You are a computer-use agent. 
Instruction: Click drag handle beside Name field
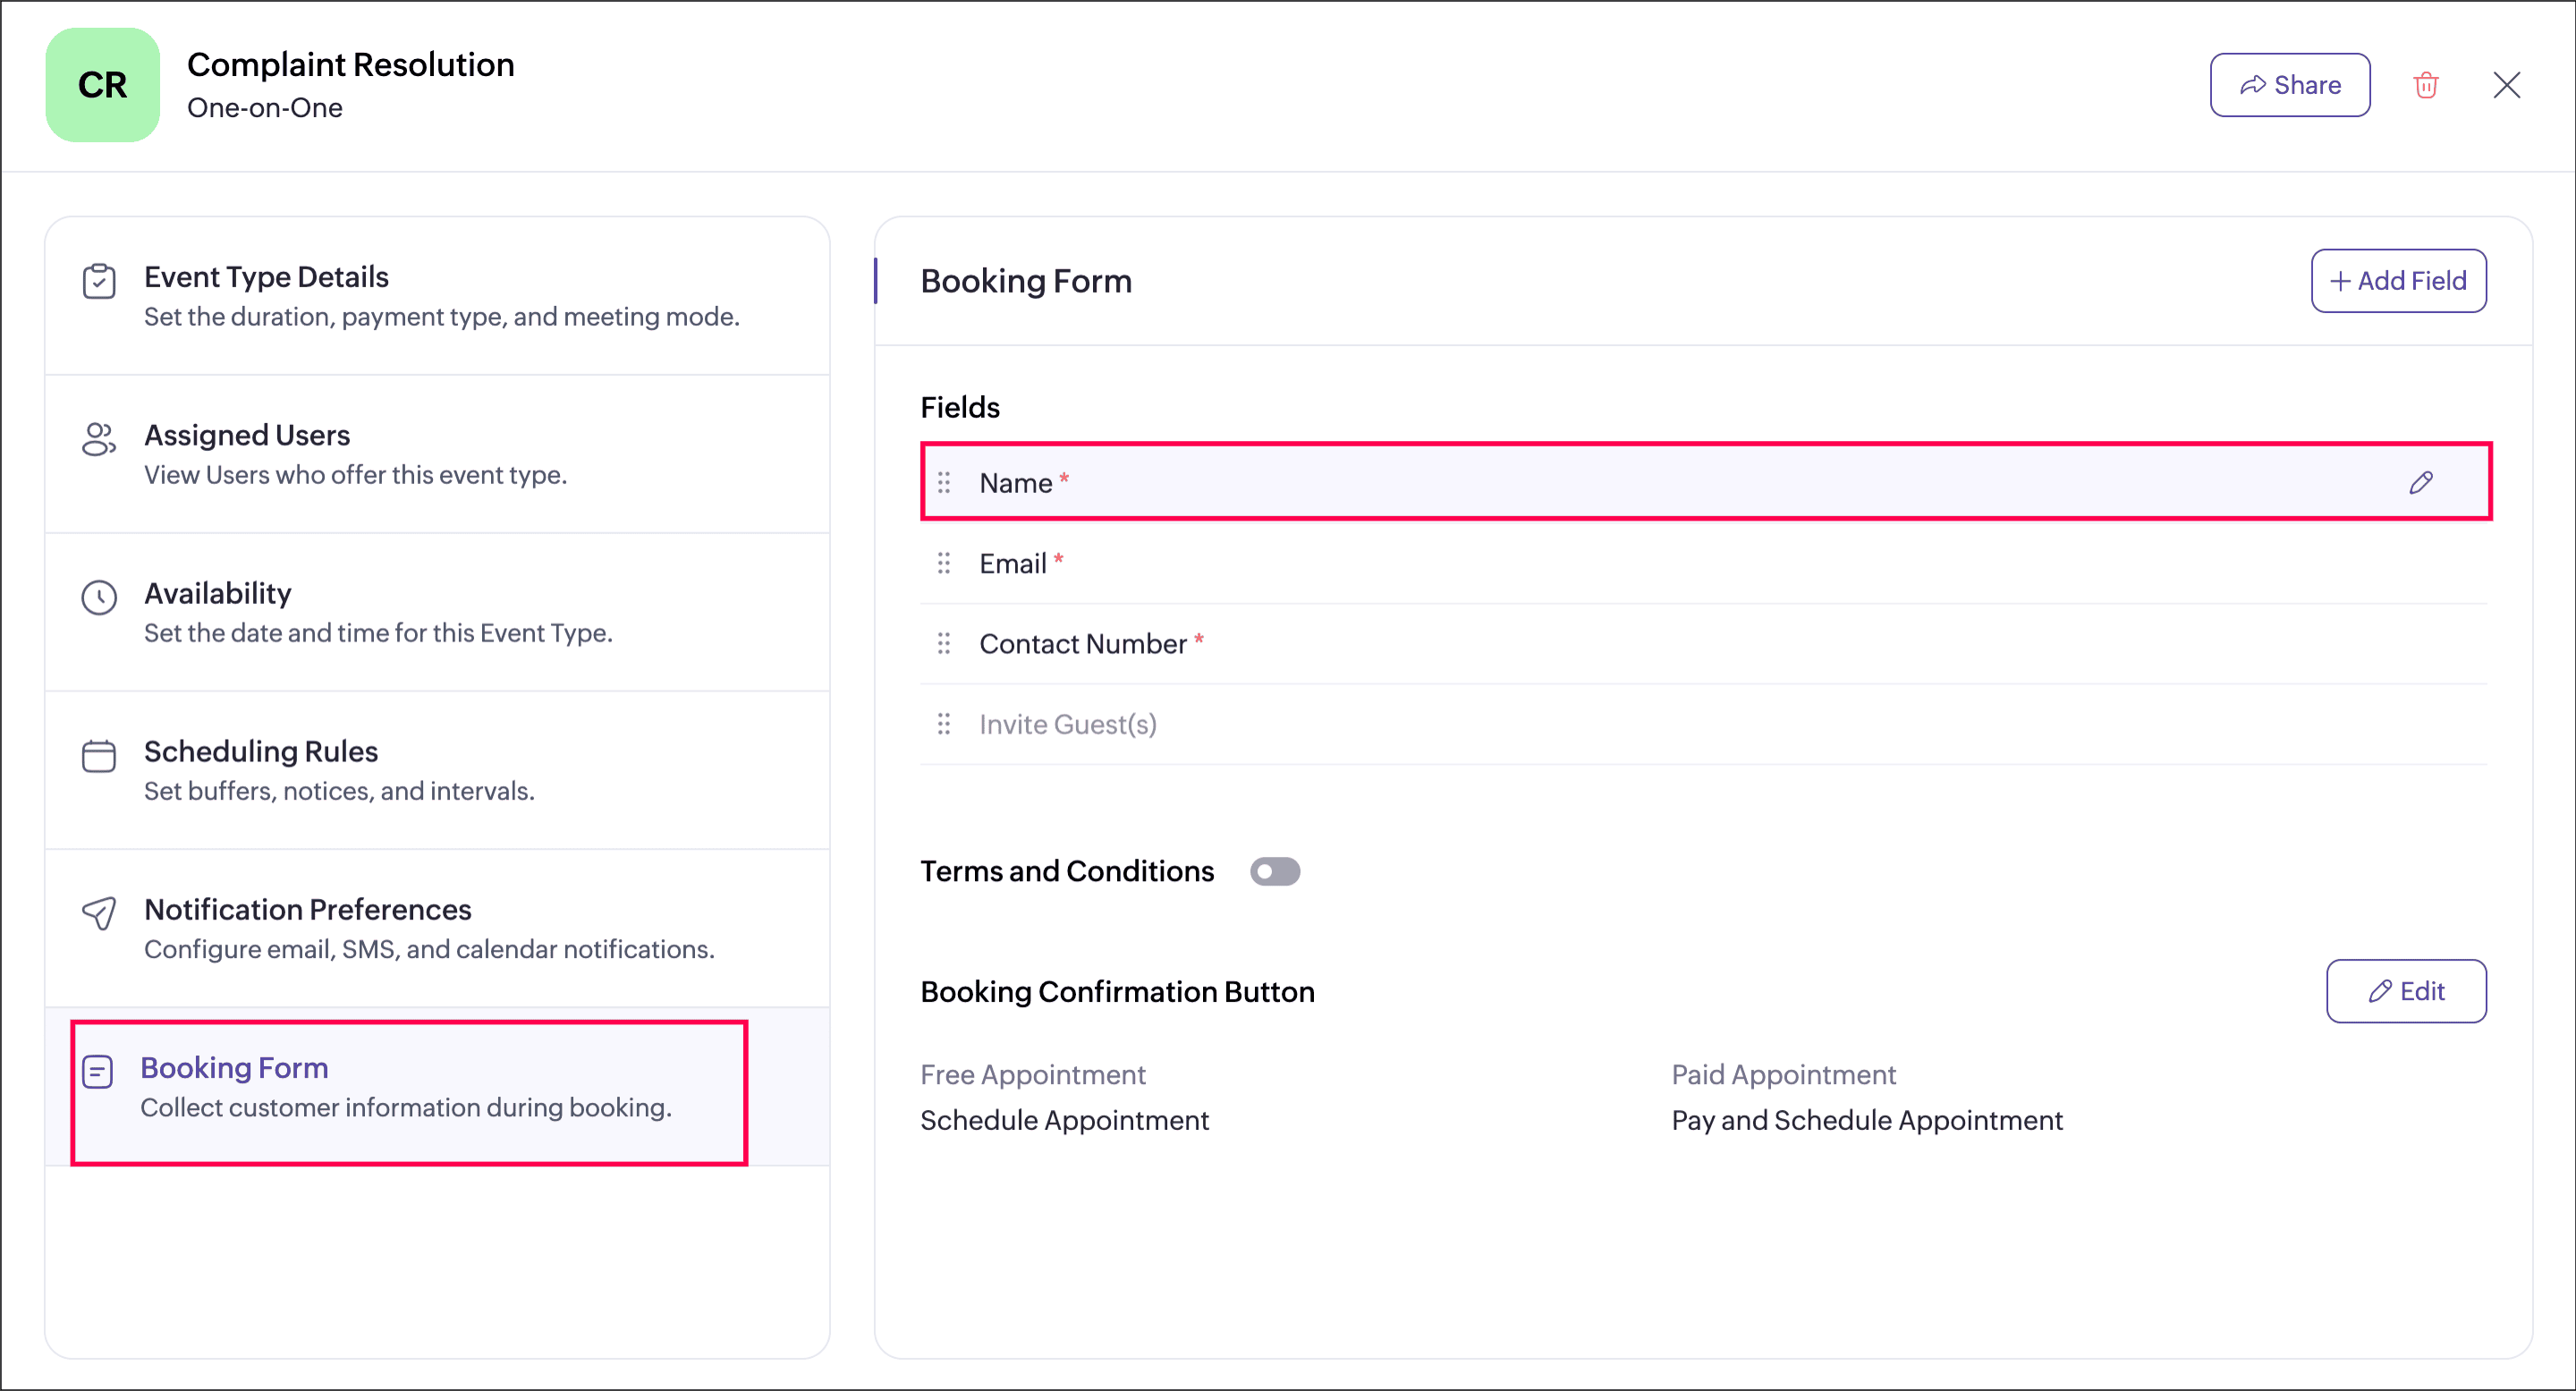tap(943, 483)
